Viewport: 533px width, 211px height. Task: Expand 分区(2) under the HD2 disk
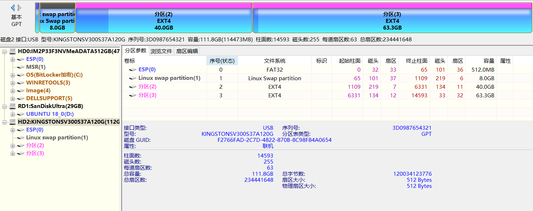point(12,145)
